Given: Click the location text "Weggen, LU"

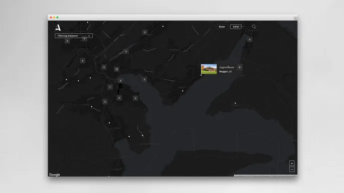Looking at the screenshot, I should point(225,72).
